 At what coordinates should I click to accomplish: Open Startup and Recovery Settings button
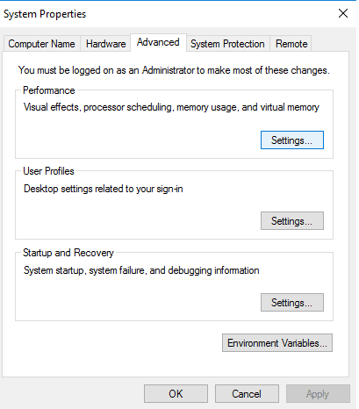[x=292, y=303]
